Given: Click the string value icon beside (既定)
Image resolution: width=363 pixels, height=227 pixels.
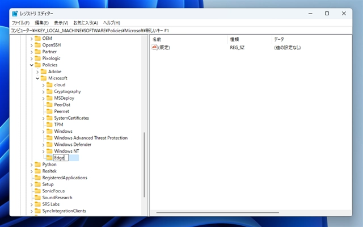Looking at the screenshot, I should 154,48.
